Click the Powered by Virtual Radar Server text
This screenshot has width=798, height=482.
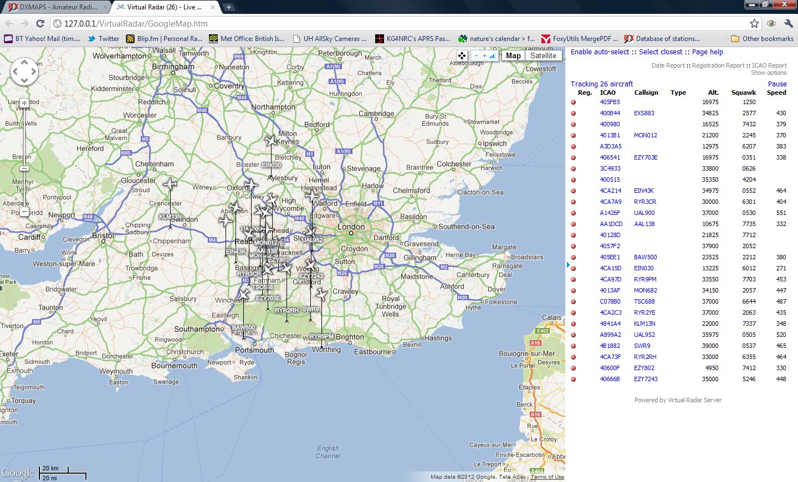[x=678, y=400]
